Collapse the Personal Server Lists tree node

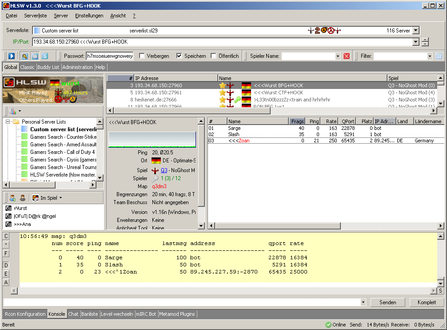8,122
